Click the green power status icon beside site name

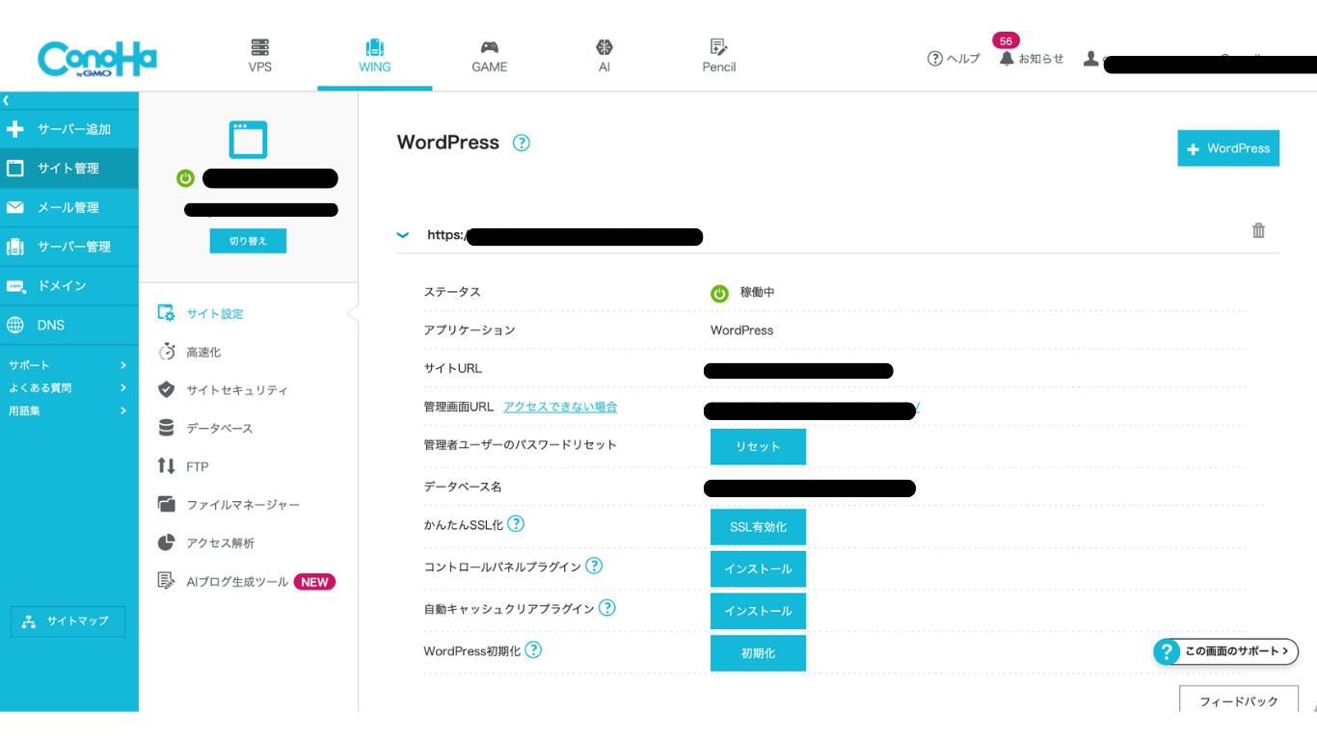click(x=186, y=178)
